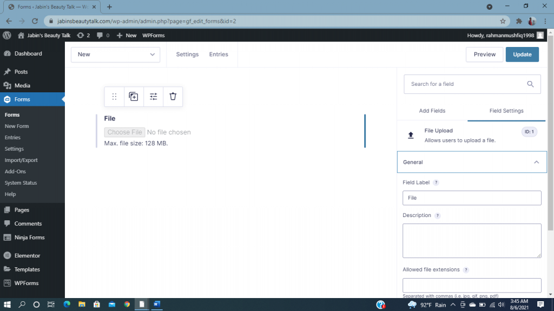
Task: Click the page vertical scrollbar
Action: coord(550,132)
